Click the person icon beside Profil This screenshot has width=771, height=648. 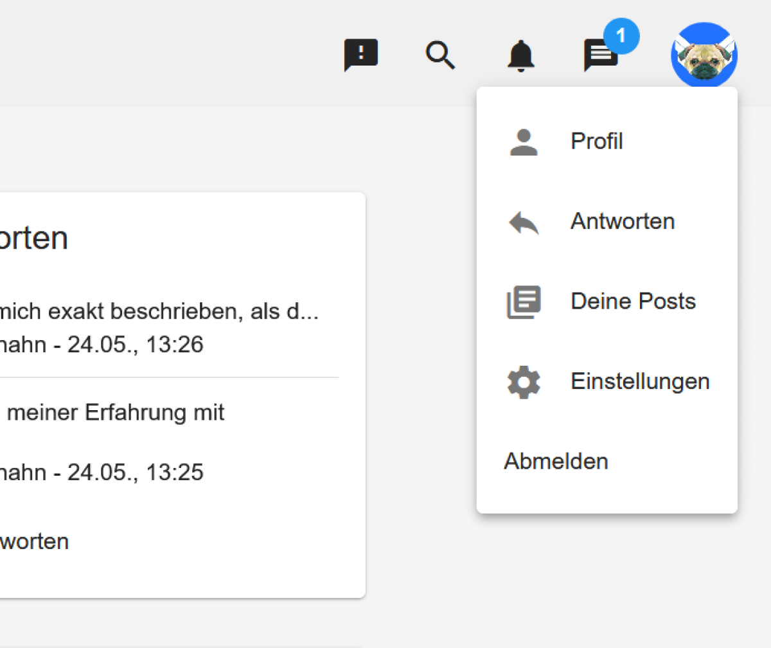[524, 141]
